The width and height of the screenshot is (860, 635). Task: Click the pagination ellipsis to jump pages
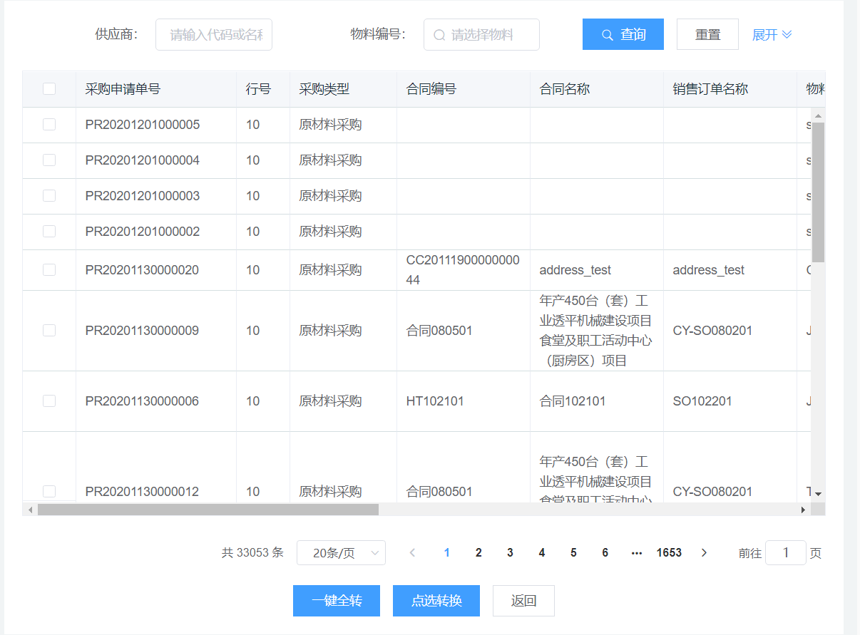point(637,553)
